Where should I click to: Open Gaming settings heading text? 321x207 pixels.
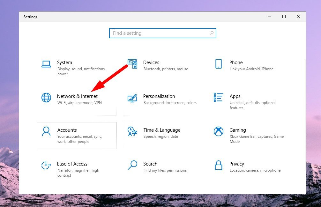237,130
